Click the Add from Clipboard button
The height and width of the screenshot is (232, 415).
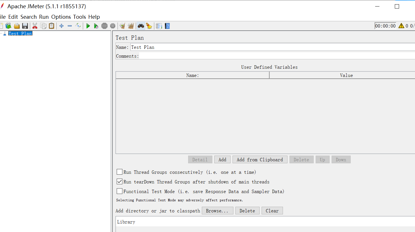260,160
